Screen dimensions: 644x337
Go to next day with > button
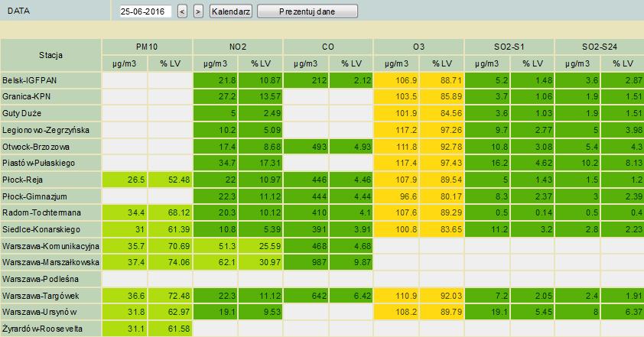(198, 11)
